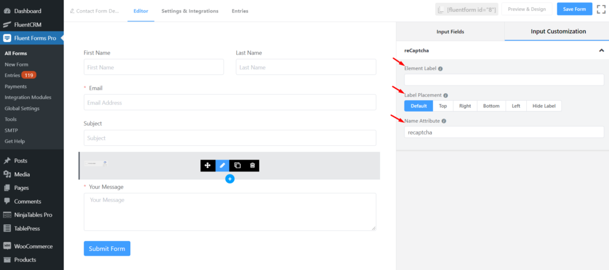Click the Media icon in sidebar
Viewport: 609px width, 270px height.
pyautogui.click(x=7, y=174)
